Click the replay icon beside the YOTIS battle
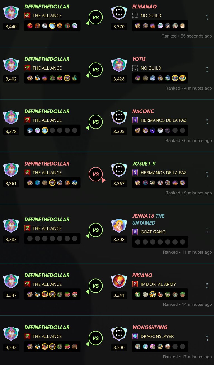Image resolution: width=214 pixels, height=365 pixels. [x=207, y=68]
